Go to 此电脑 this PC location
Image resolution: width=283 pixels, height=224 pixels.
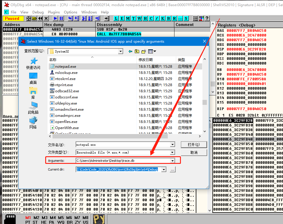pyautogui.click(x=33, y=108)
